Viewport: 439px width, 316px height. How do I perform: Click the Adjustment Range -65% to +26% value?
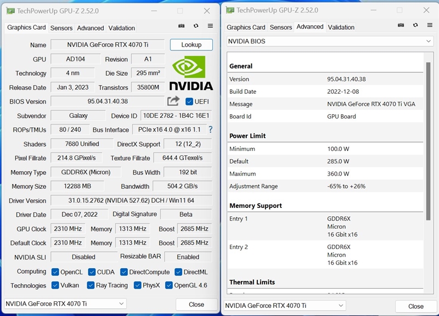346,186
